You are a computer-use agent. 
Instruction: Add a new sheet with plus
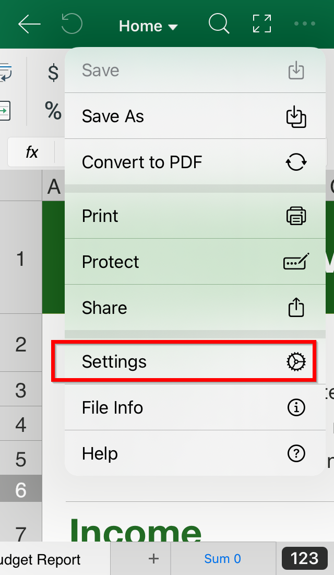coord(153,558)
